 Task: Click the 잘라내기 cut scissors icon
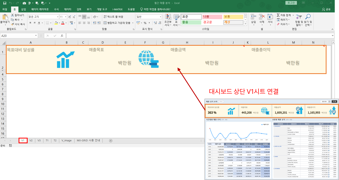point(12,15)
